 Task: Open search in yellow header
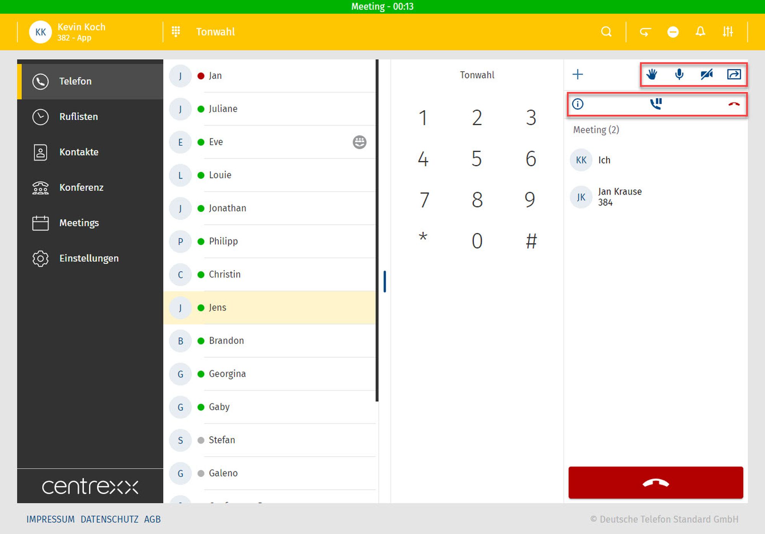606,32
